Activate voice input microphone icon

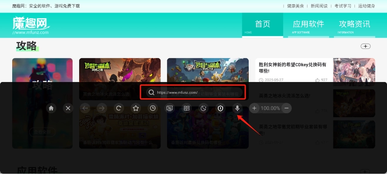coord(237,108)
